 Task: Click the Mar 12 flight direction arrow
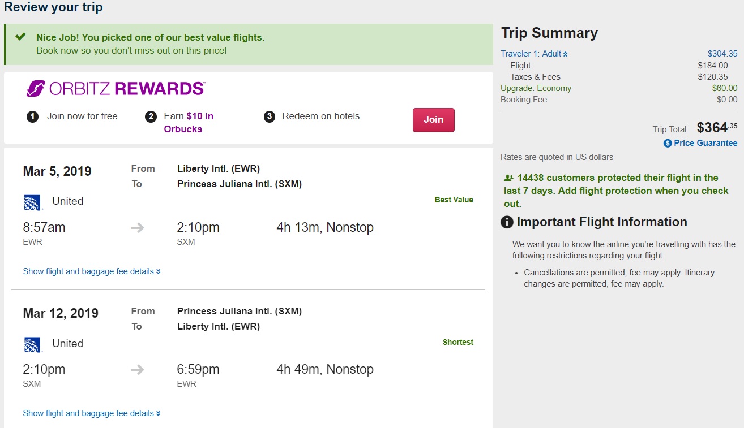pyautogui.click(x=138, y=370)
